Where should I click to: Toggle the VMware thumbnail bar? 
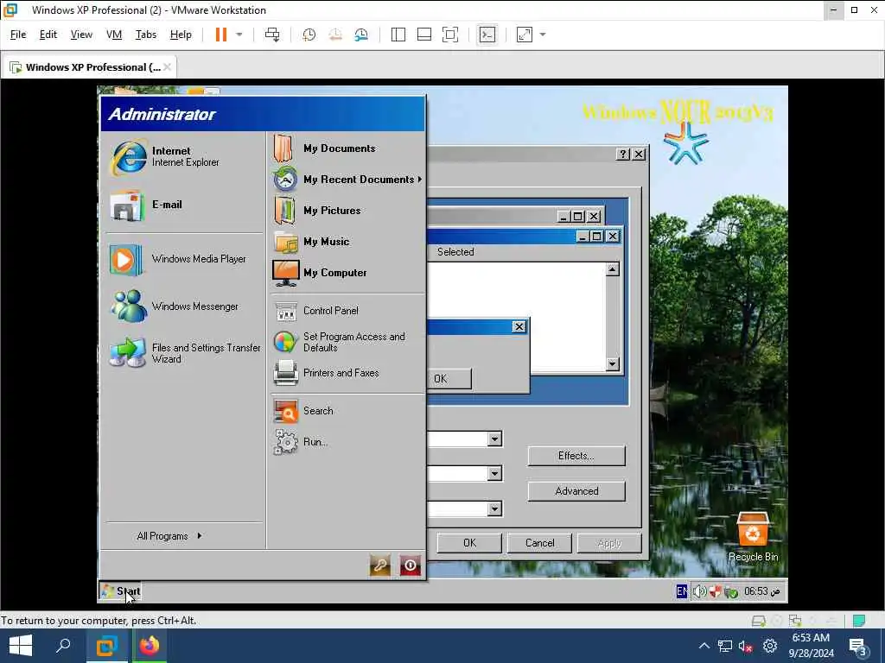point(423,35)
